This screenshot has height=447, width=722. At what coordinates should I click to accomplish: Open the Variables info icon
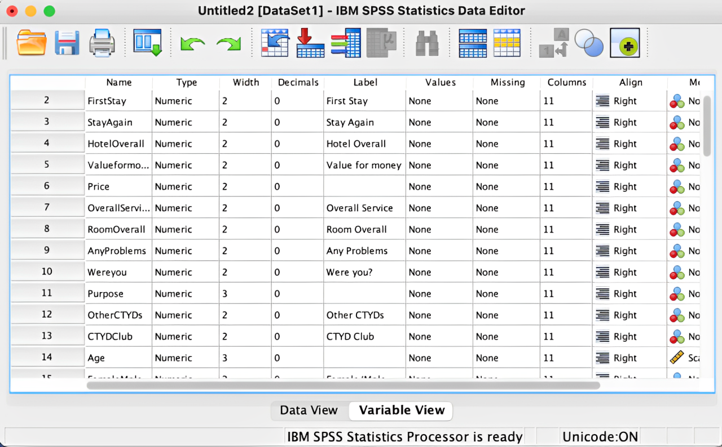pos(346,43)
